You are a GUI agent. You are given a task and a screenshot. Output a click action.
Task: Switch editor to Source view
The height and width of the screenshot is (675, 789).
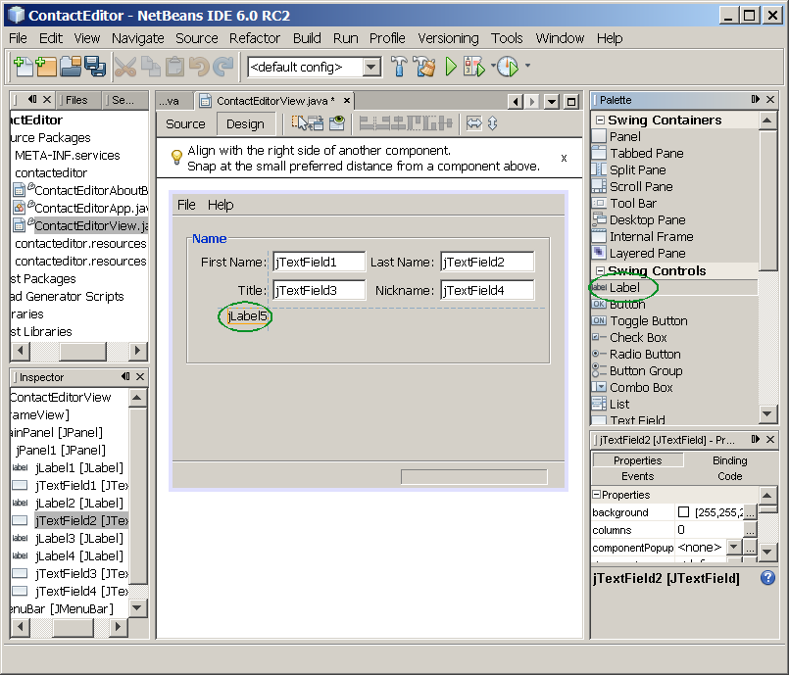pyautogui.click(x=185, y=123)
